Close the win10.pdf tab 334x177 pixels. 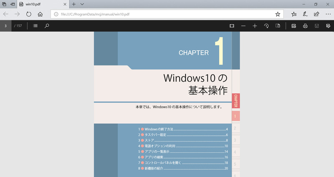pyautogui.click(x=65, y=4)
